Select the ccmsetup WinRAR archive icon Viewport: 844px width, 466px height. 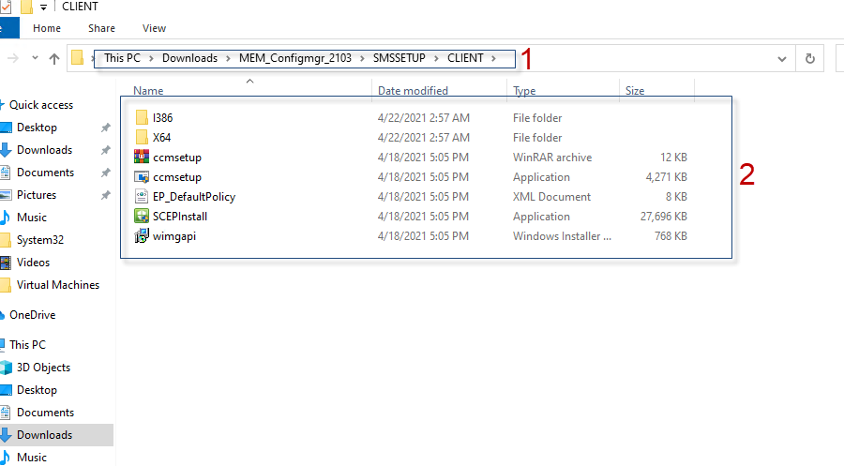pos(142,158)
